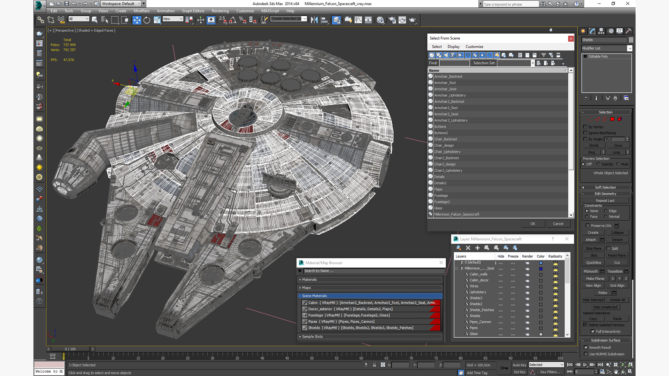The height and width of the screenshot is (376, 669).
Task: Expand Sample Slots in Material Browser
Action: tap(370, 337)
